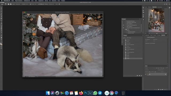171x96 pixels.
Task: Select the Lasso tool in the toolbox
Action: click(x=1, y=11)
